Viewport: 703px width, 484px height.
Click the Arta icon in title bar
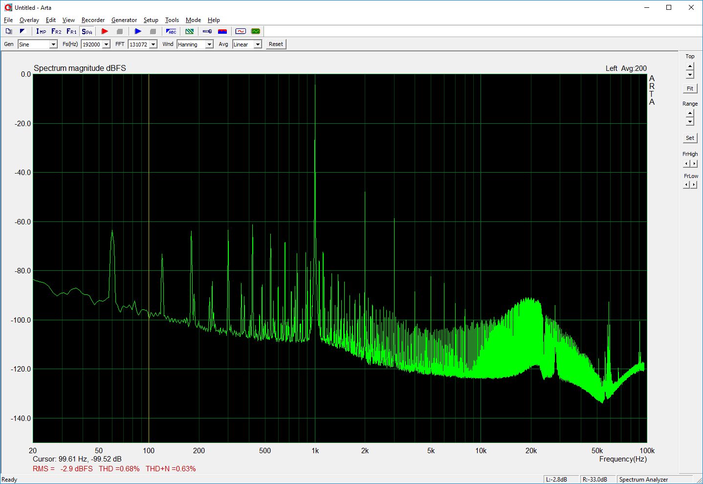8,7
